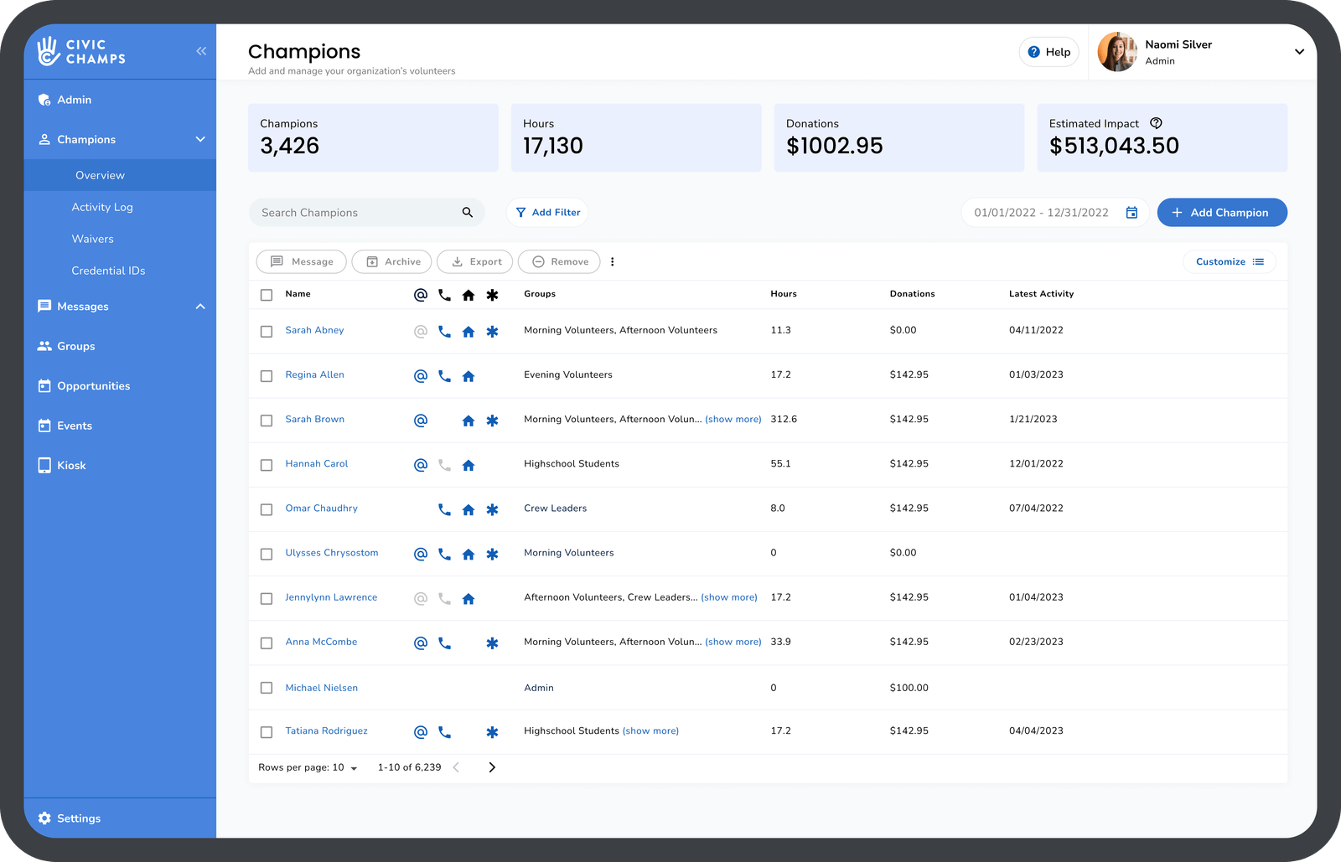The width and height of the screenshot is (1341, 862).
Task: Open the date range calendar icon
Action: point(1131,213)
